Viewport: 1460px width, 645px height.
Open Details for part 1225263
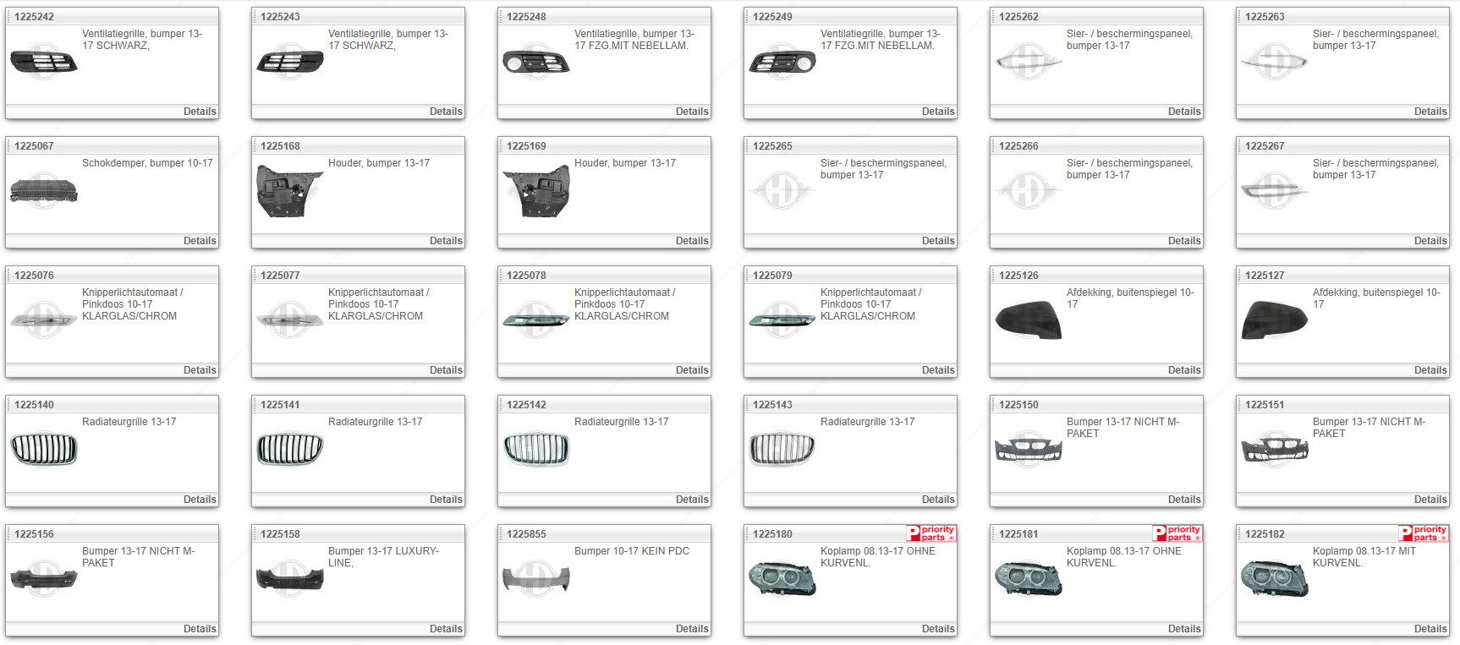click(x=1430, y=112)
